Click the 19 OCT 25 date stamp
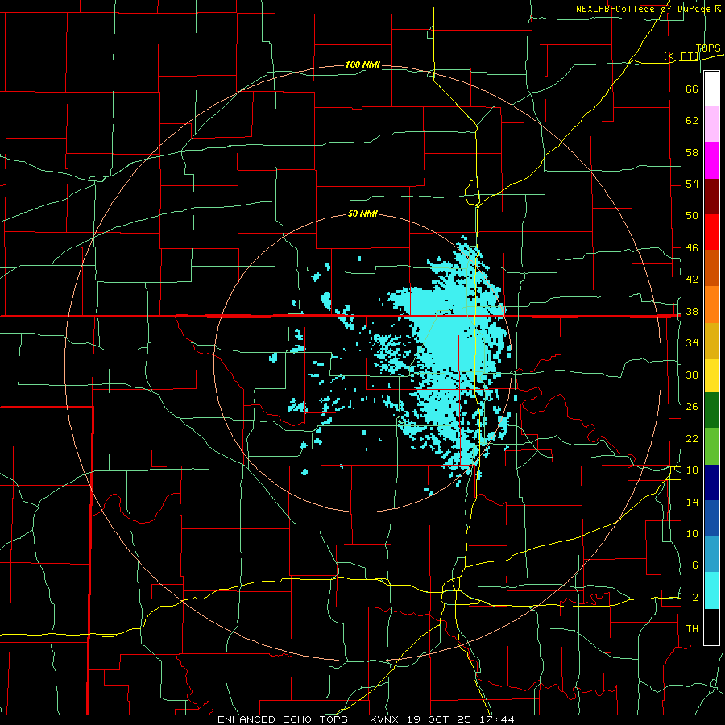The width and height of the screenshot is (725, 725). pos(439,719)
